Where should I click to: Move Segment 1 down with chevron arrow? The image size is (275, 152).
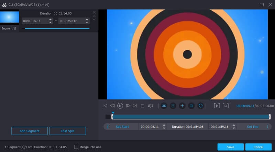coord(94,20)
